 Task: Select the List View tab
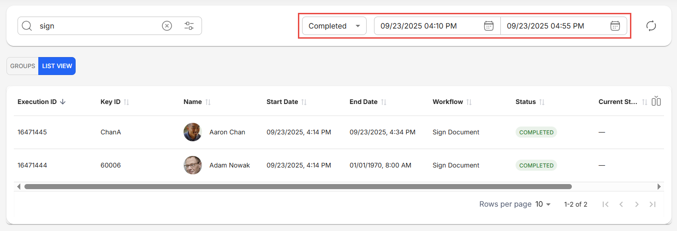(57, 66)
